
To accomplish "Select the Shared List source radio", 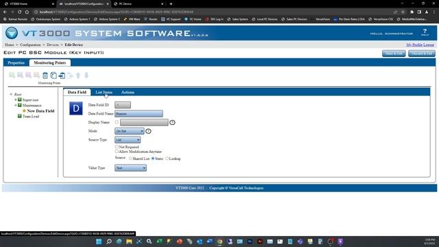I will pyautogui.click(x=130, y=158).
